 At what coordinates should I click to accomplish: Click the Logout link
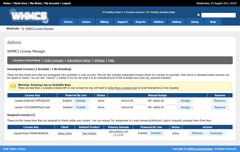coord(66,3)
